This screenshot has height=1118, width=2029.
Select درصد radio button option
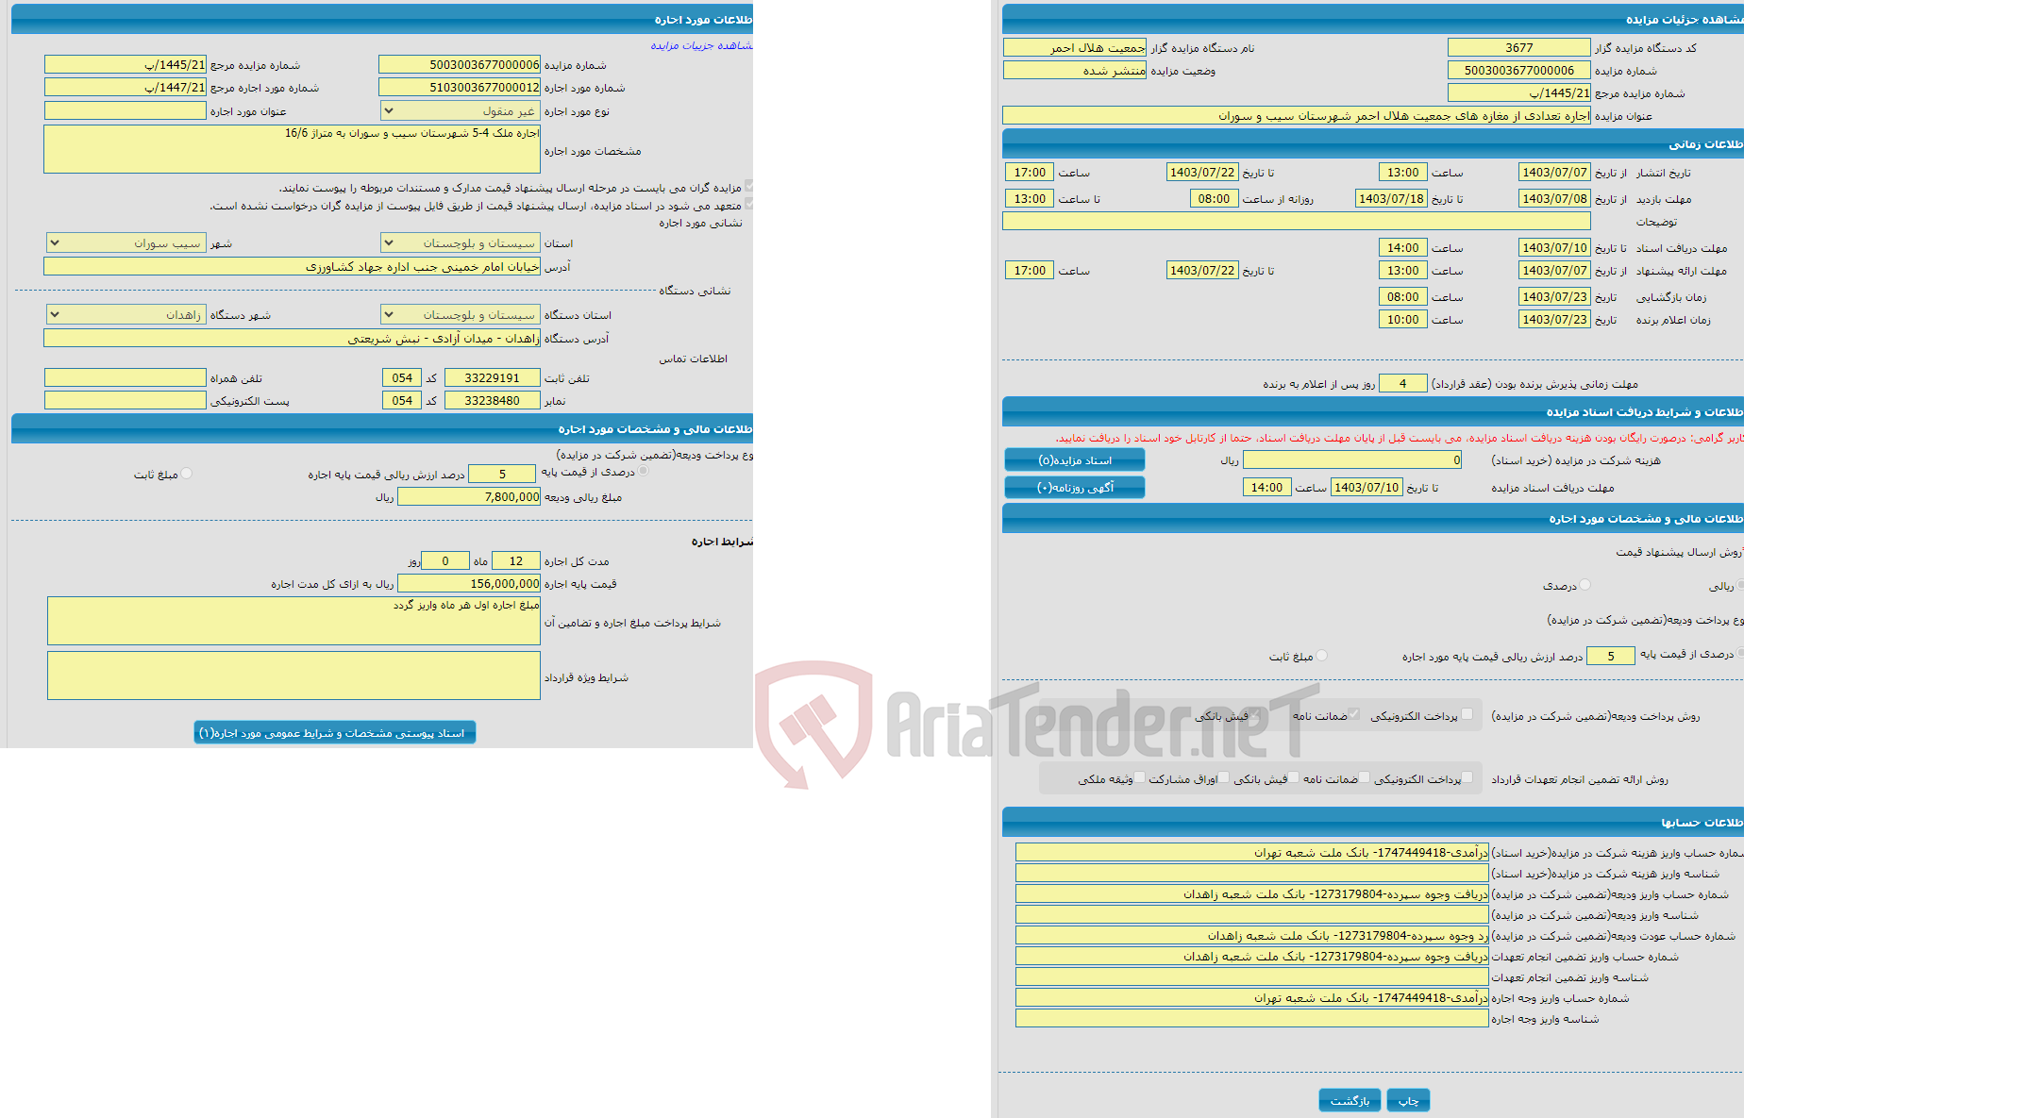point(1588,584)
